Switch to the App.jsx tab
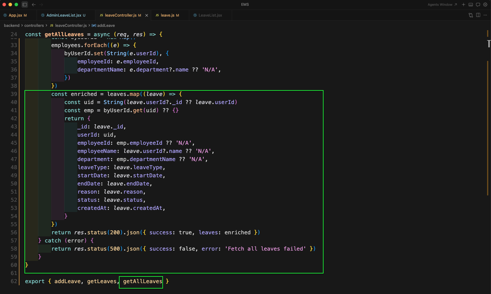491x294 pixels. [18, 15]
